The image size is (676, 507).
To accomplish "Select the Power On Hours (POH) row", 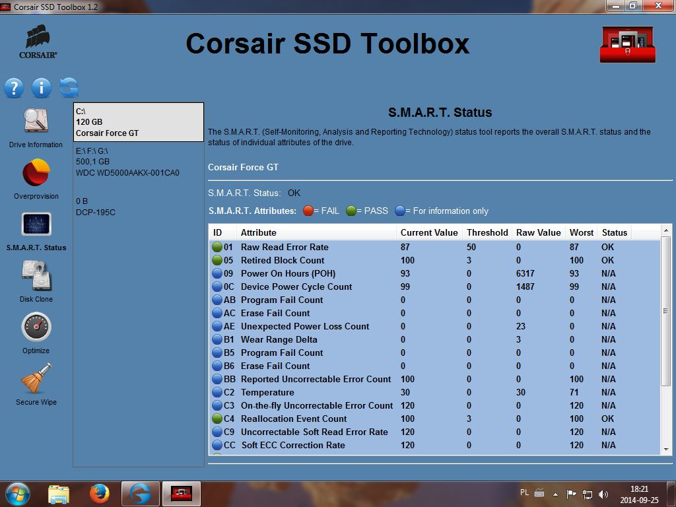I will (x=434, y=273).
